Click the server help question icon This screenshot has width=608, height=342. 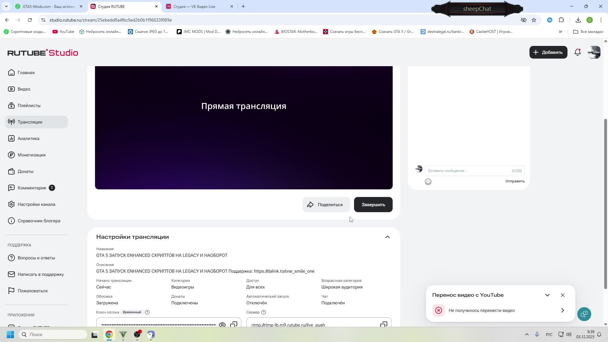pyautogui.click(x=263, y=312)
